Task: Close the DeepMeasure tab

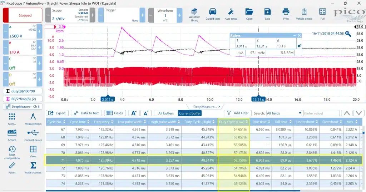Action: coord(219,107)
